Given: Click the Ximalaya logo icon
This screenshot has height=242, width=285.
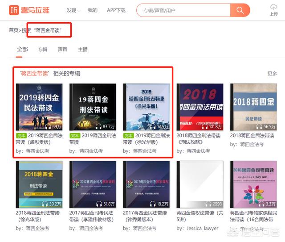Looking at the screenshot, I should coord(14,10).
